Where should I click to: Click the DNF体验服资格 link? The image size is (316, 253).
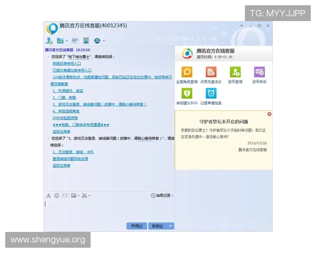coord(65,118)
